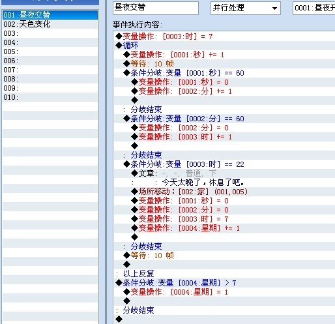Select the condition line [0003:时] == 22
Image resolution: width=335 pixels, height=324 pixels.
(x=224, y=164)
